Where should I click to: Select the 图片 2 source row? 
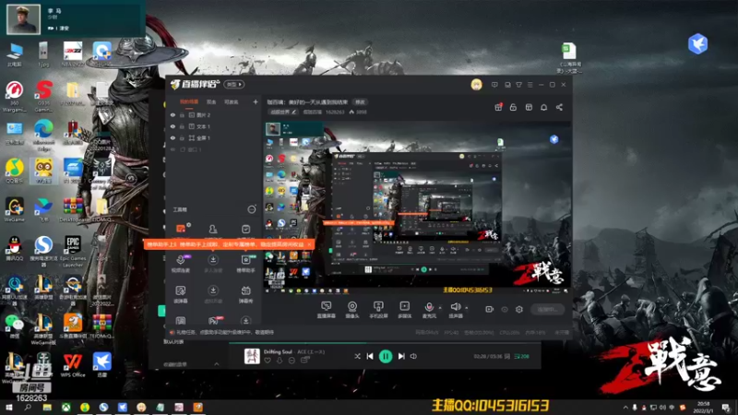(213, 114)
